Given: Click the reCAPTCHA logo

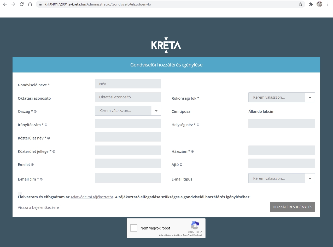Looking at the screenshot, I should click(195, 226).
